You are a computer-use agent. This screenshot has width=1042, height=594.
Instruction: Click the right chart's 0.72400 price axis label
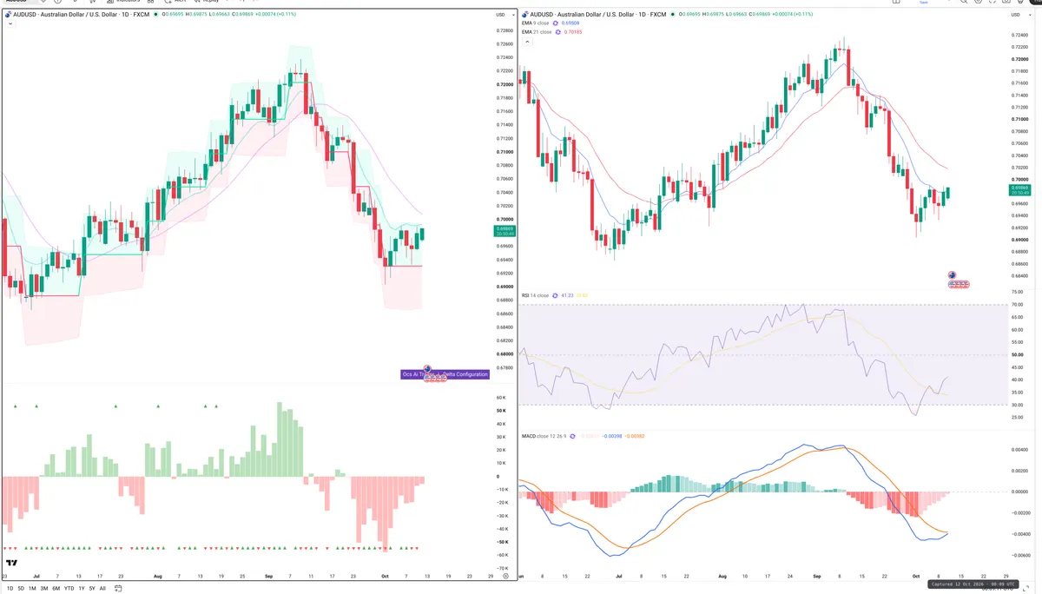coord(1020,35)
